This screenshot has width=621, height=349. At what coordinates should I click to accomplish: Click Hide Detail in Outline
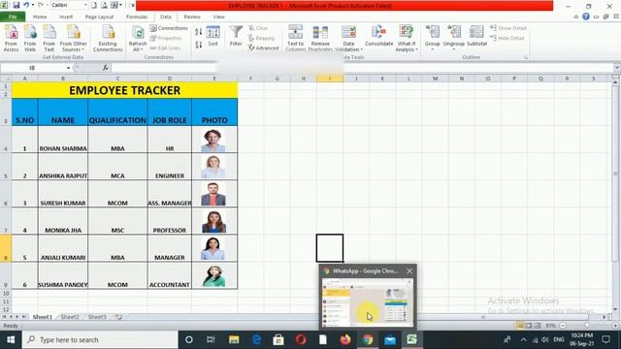click(x=507, y=38)
